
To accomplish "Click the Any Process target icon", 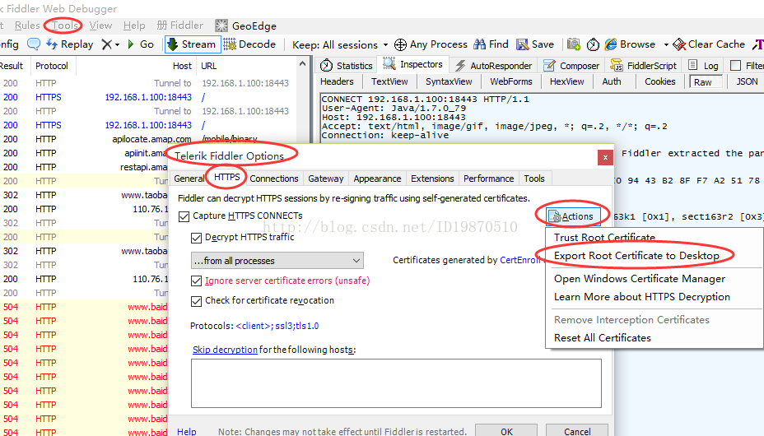I will point(400,44).
